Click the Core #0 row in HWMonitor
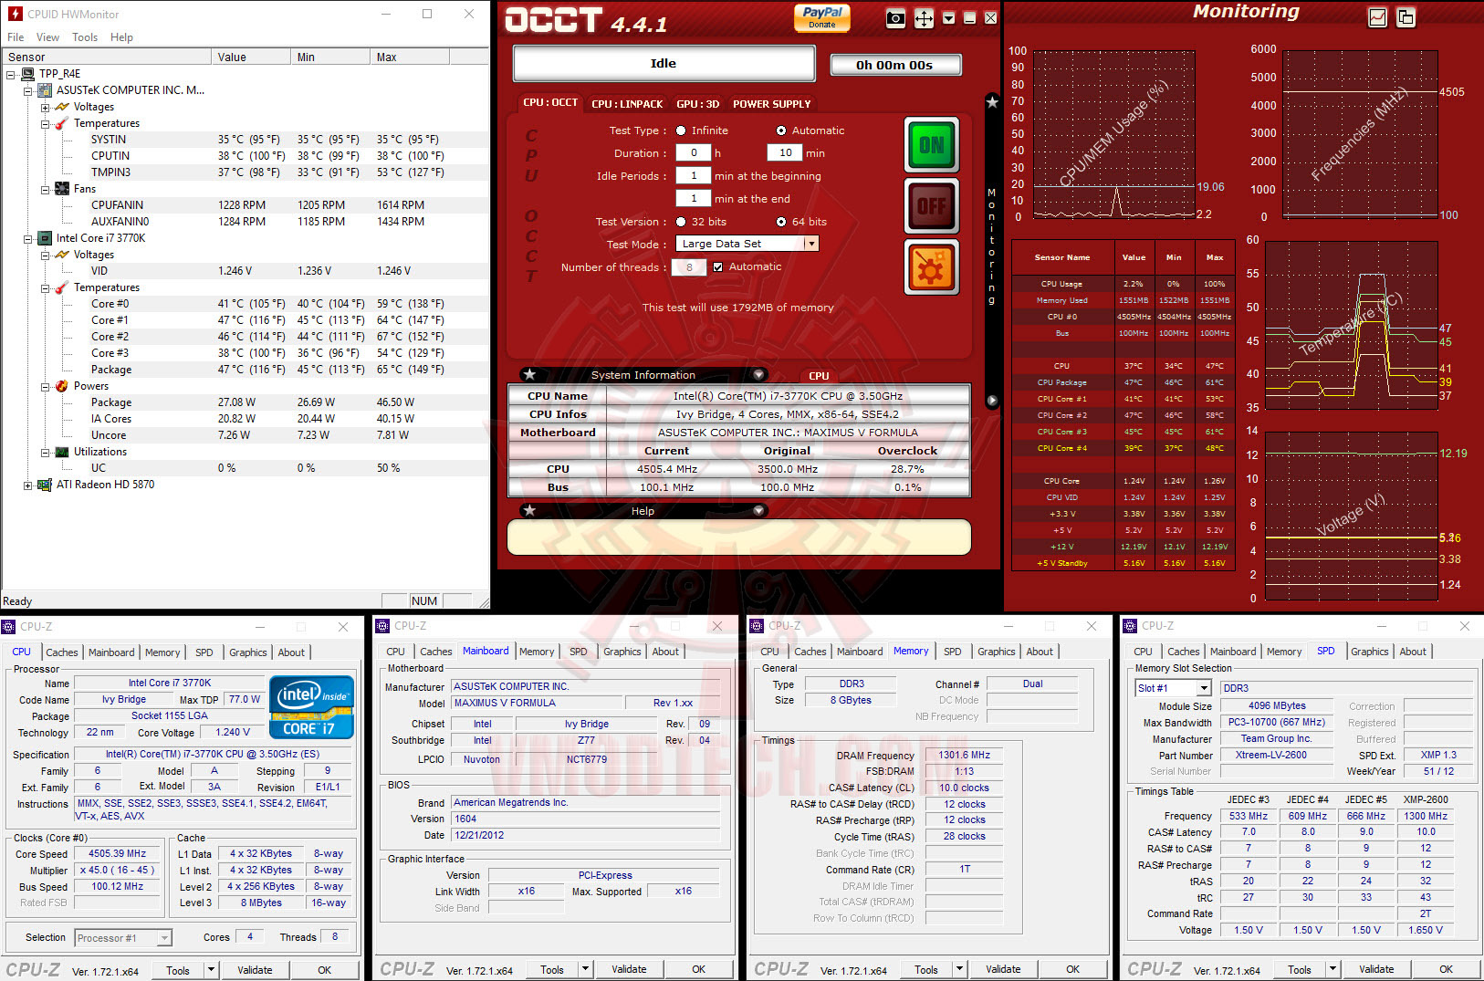 tap(245, 304)
